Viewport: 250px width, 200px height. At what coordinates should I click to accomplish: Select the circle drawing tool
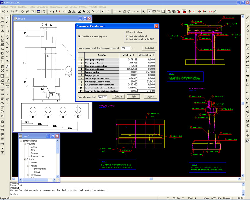(x=129, y=12)
